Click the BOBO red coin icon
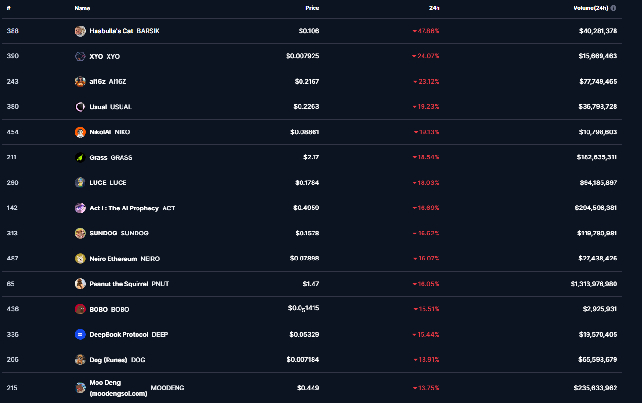The image size is (642, 403). coord(80,309)
